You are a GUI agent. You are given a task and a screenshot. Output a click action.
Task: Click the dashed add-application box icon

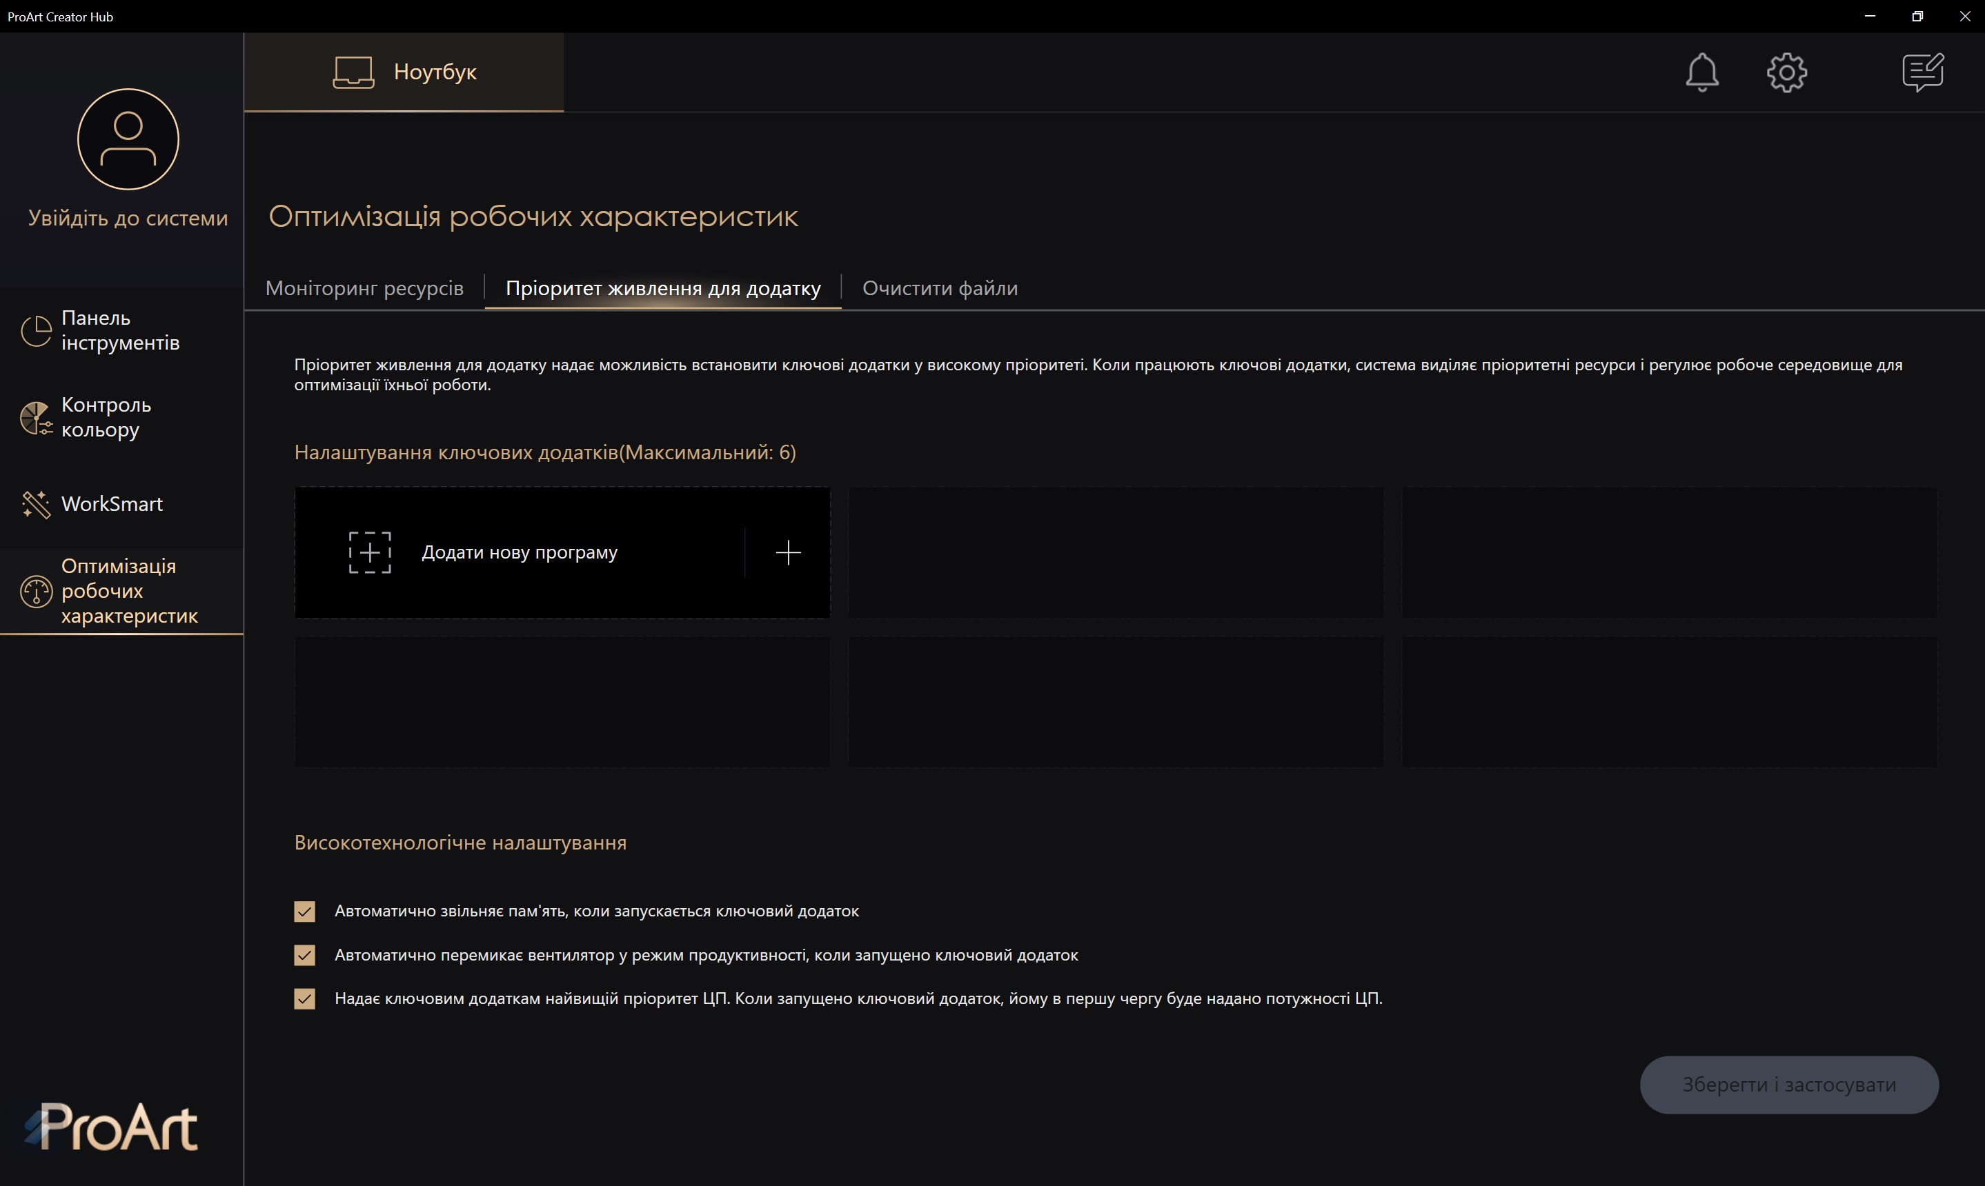point(369,552)
